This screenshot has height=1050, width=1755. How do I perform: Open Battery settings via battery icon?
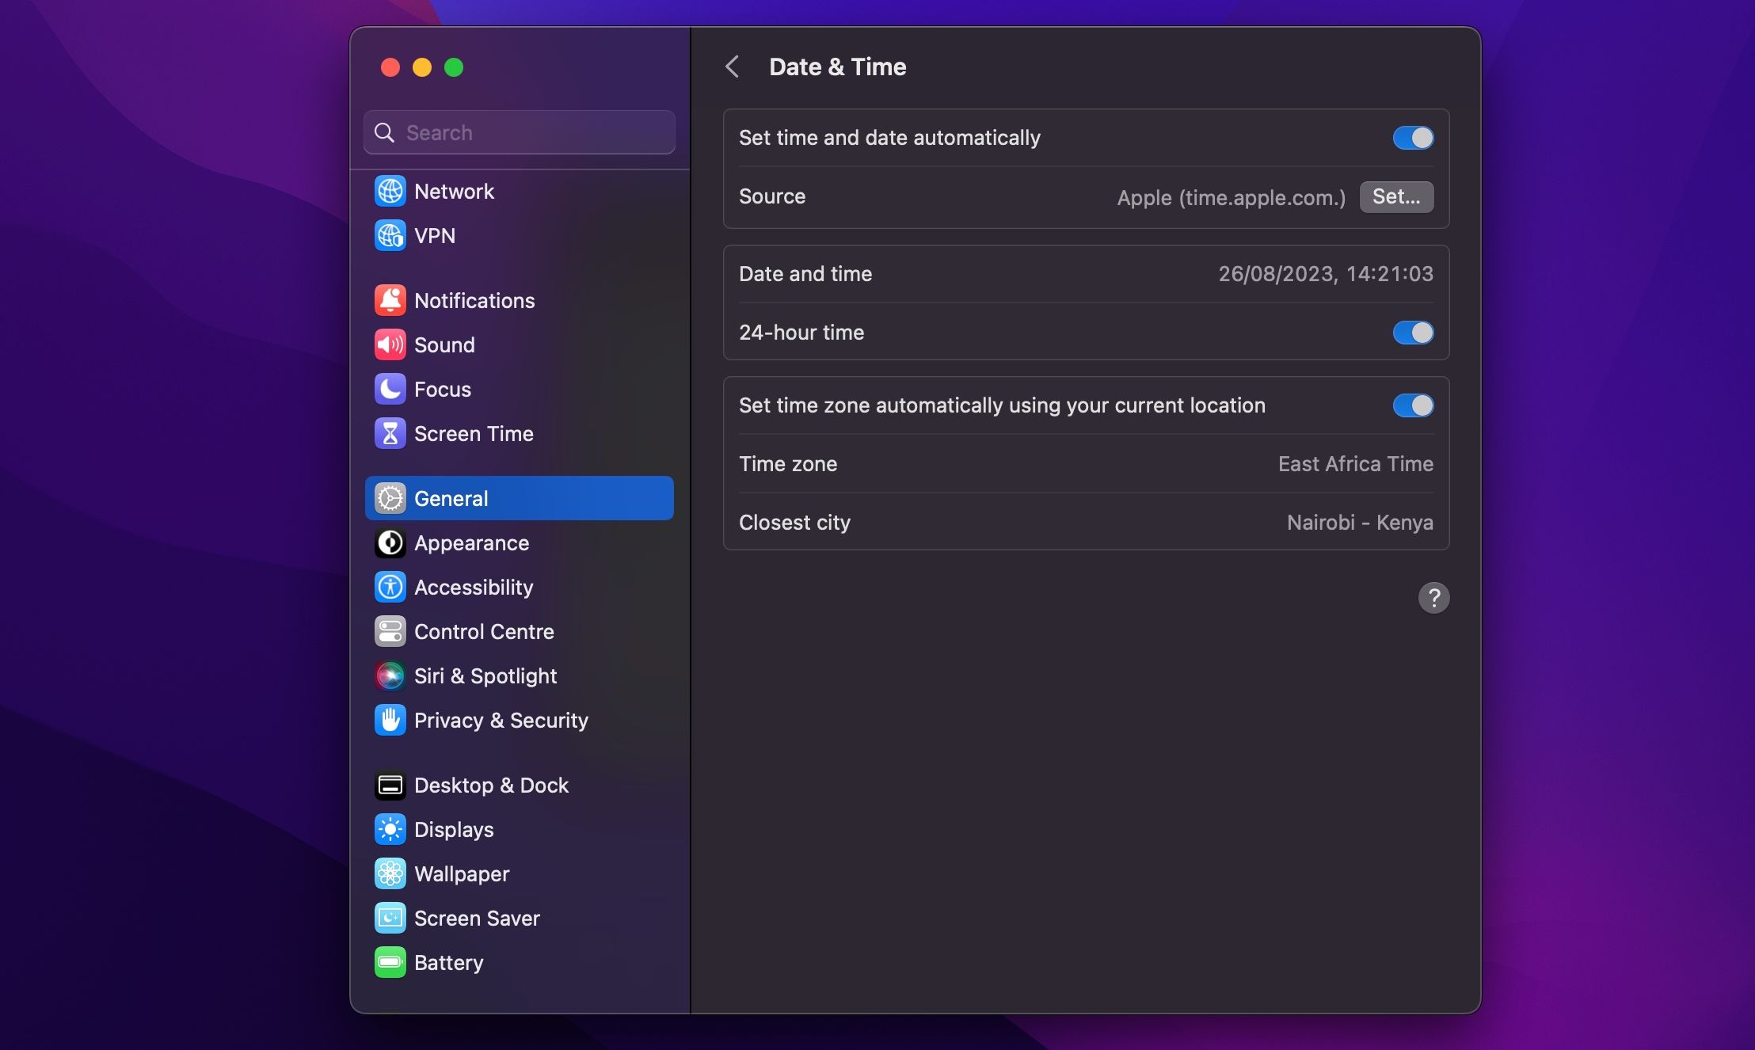390,962
